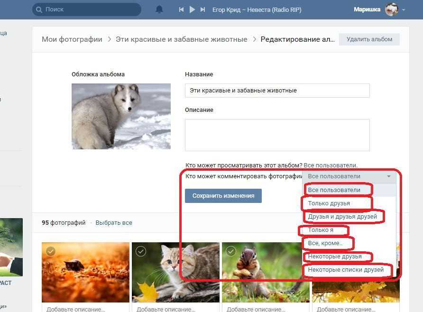Image resolution: width=423 pixels, height=312 pixels.
Task: Click 'Выбрать все' link
Action: click(x=114, y=222)
